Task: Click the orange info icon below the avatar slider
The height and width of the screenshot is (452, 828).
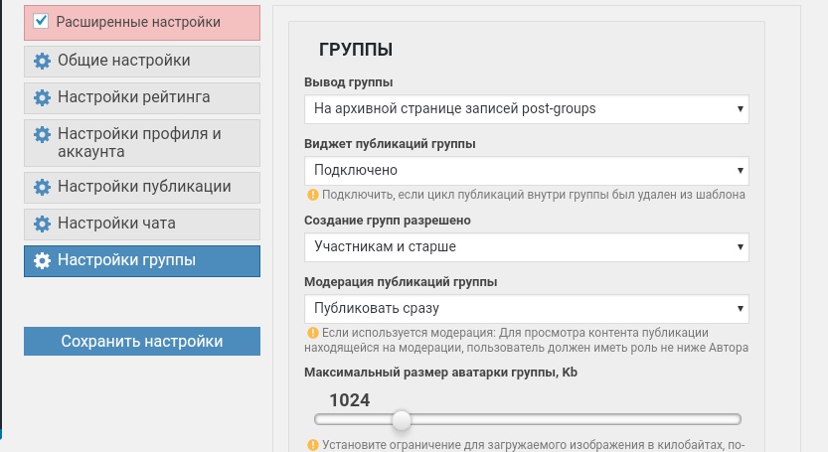Action: [x=312, y=445]
